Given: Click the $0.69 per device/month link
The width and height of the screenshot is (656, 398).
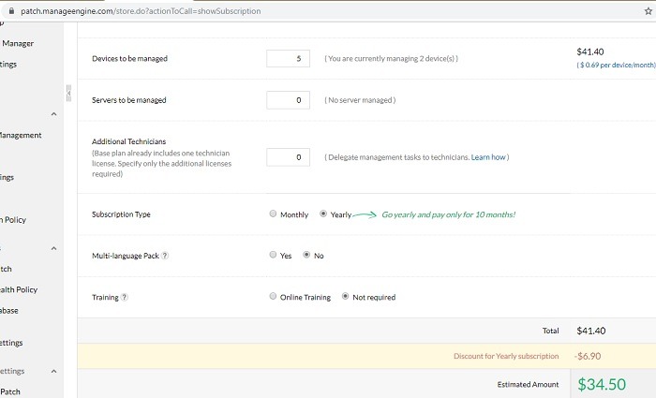Looking at the screenshot, I should coord(616,66).
